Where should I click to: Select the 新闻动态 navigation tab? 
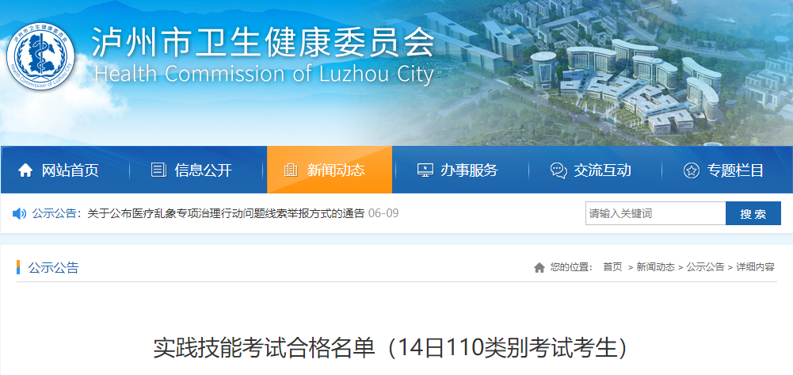click(x=330, y=170)
